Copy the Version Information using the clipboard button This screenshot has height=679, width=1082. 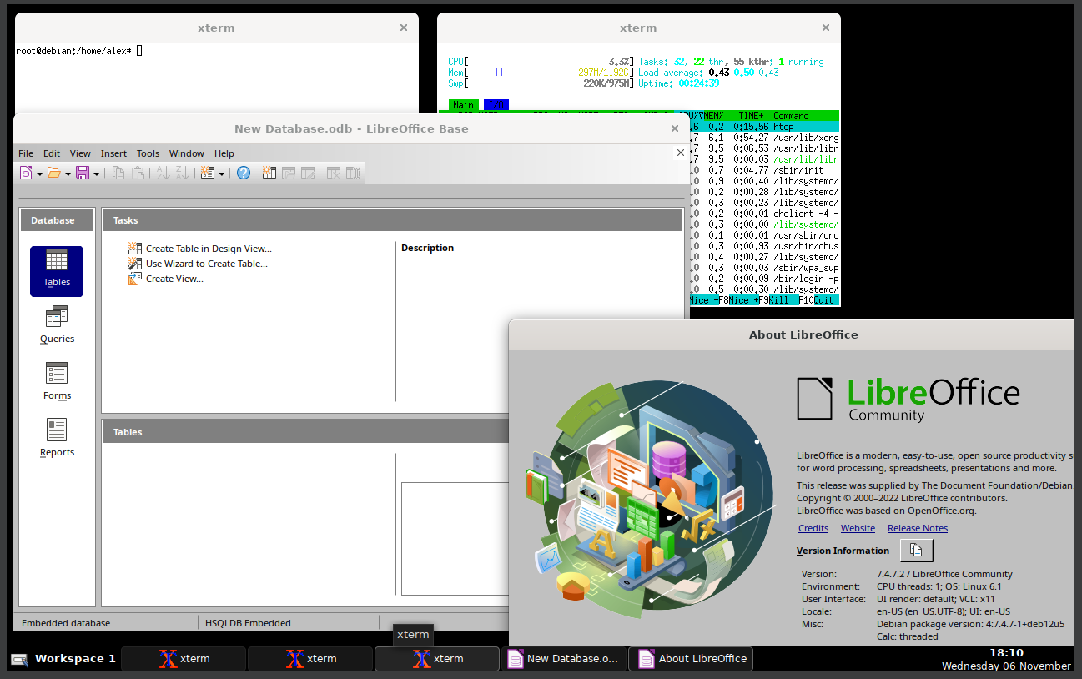(916, 550)
